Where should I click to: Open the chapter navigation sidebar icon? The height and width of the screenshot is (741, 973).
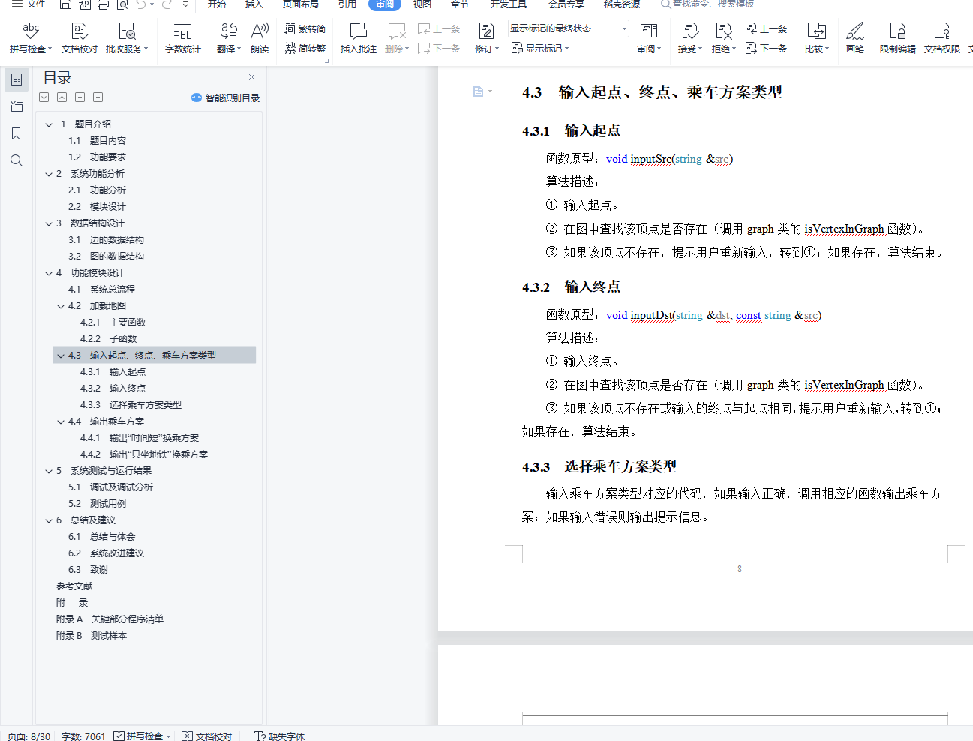(17, 106)
